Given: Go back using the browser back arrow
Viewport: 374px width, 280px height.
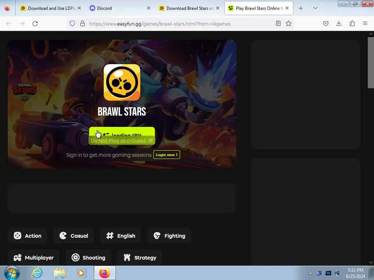Looking at the screenshot, I should point(9,24).
